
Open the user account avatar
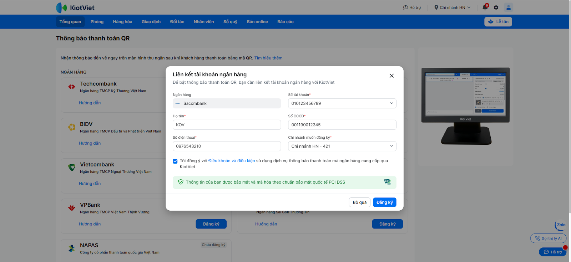coord(509,7)
